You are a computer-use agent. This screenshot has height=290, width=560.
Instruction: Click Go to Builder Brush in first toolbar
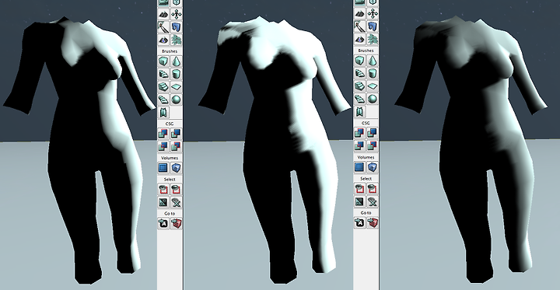(x=177, y=224)
